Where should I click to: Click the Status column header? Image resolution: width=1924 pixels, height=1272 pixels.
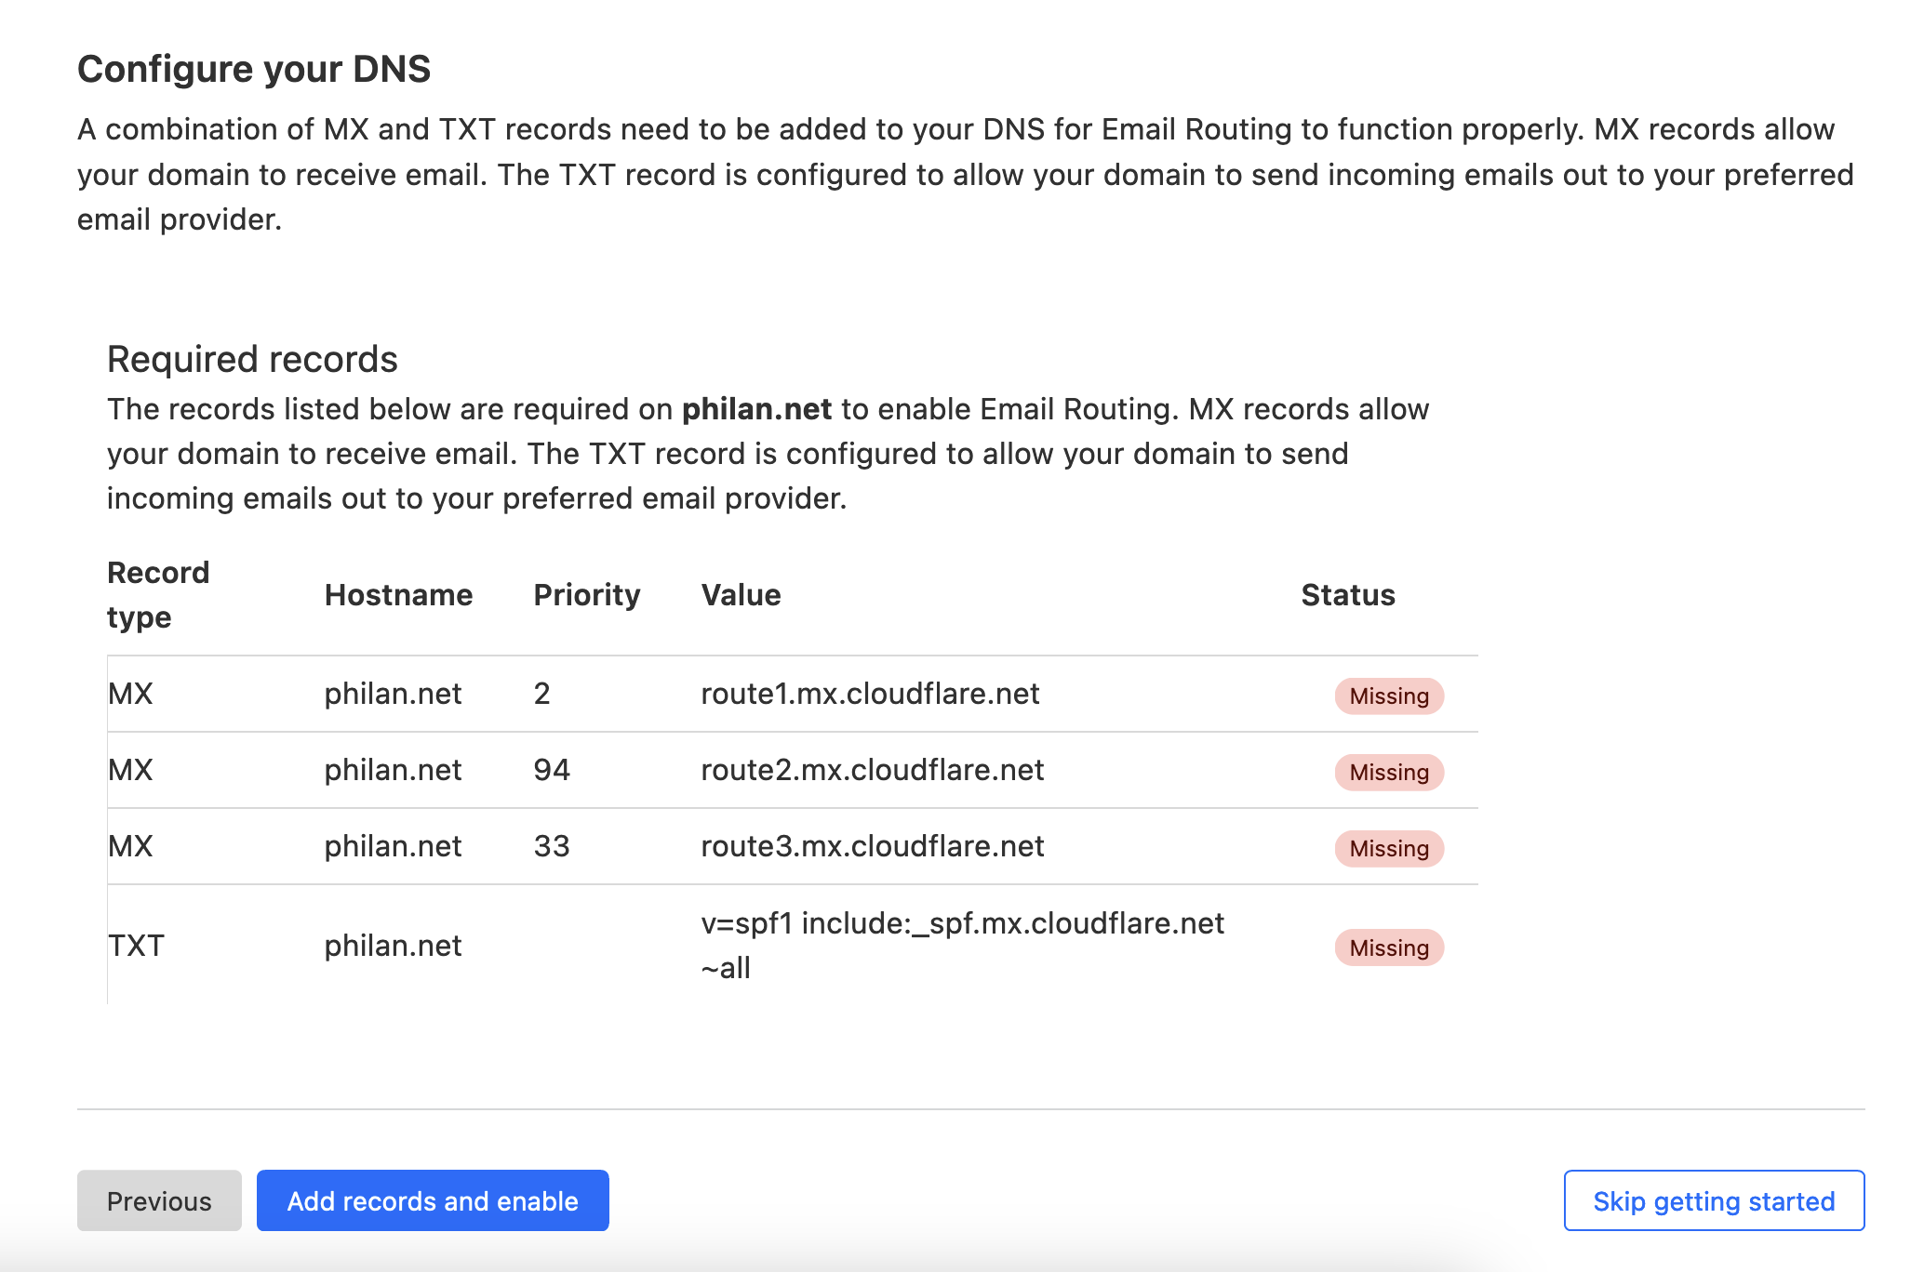coord(1347,595)
